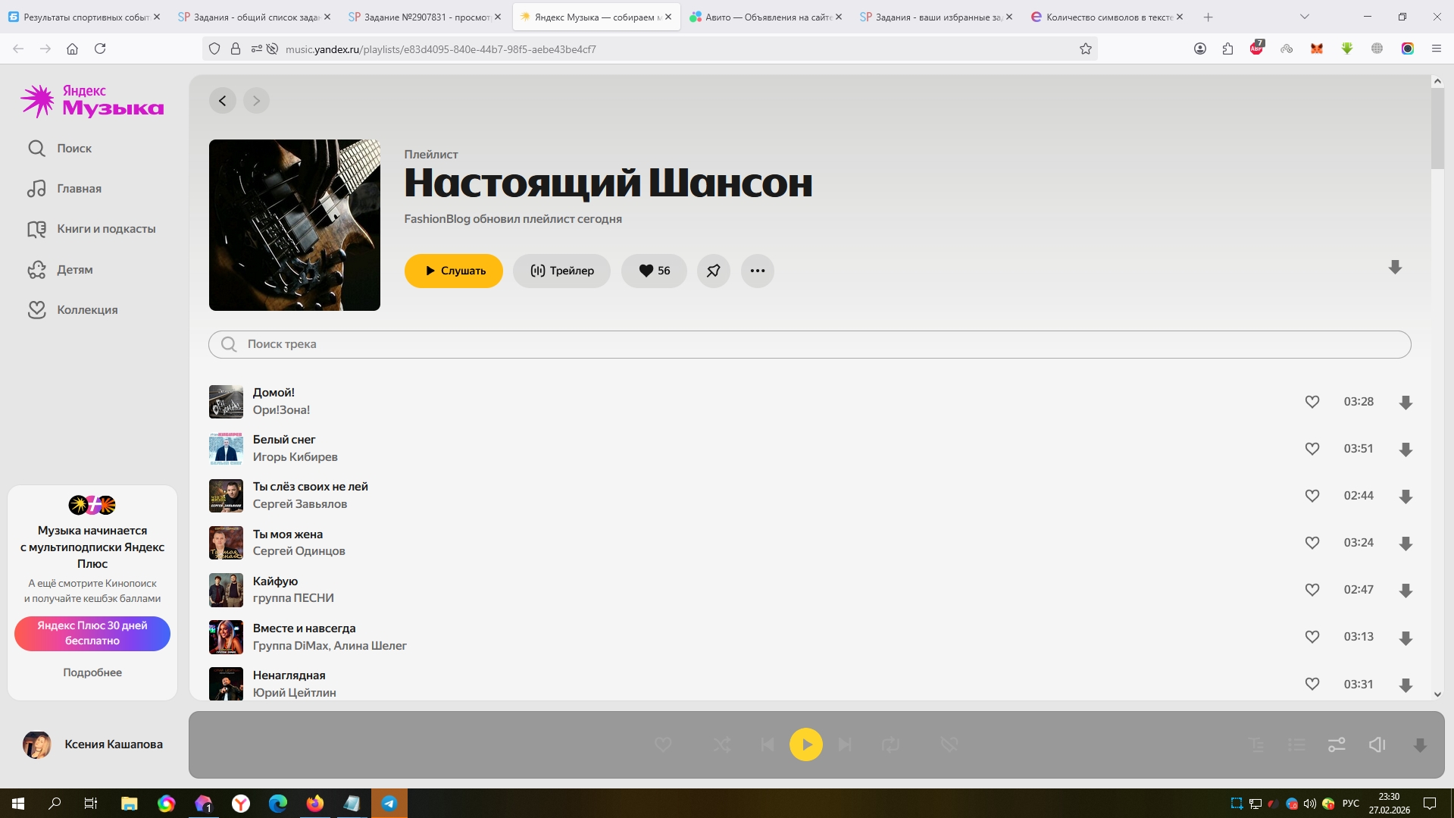This screenshot has width=1454, height=818.
Task: Like the track Ты моя жена
Action: (x=1312, y=543)
